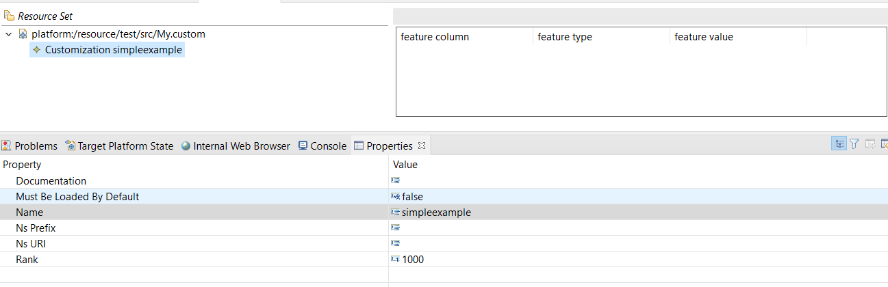Open the Target Platform State tab

tap(119, 146)
